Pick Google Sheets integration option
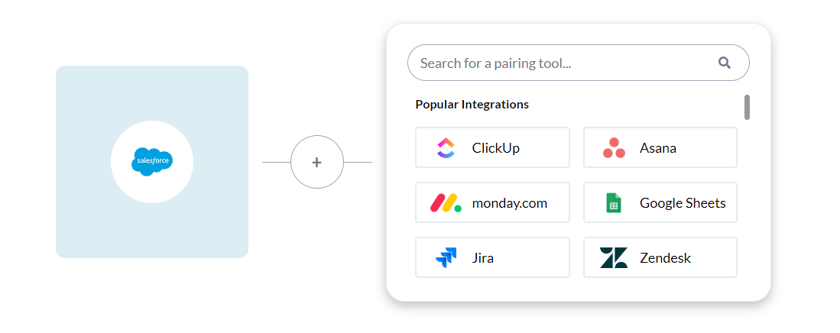 660,202
